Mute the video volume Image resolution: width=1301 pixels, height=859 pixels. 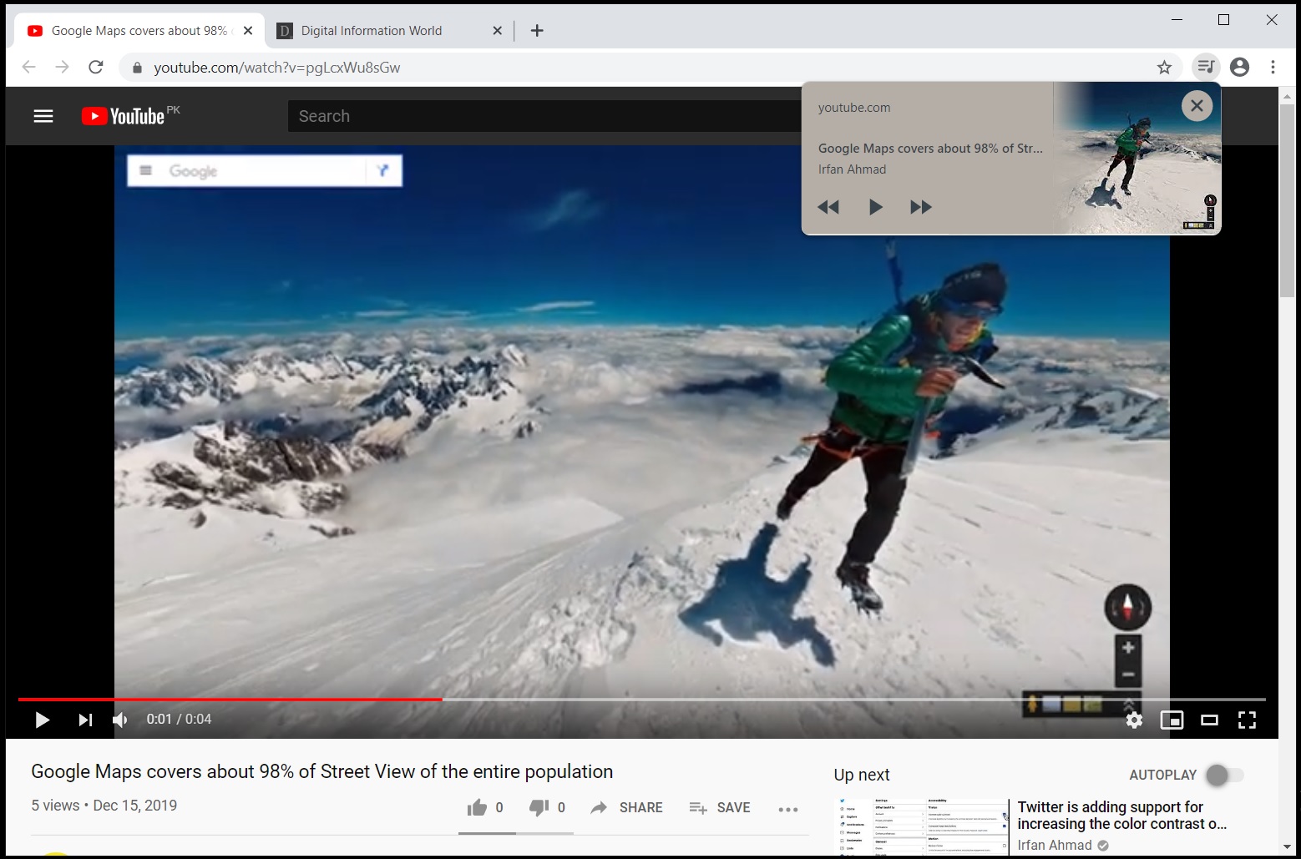pos(119,720)
